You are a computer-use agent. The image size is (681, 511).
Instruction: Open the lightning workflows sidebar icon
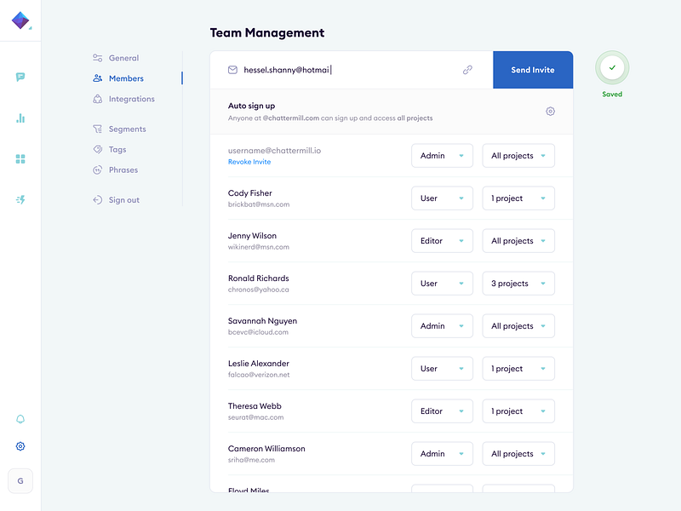[x=20, y=199]
